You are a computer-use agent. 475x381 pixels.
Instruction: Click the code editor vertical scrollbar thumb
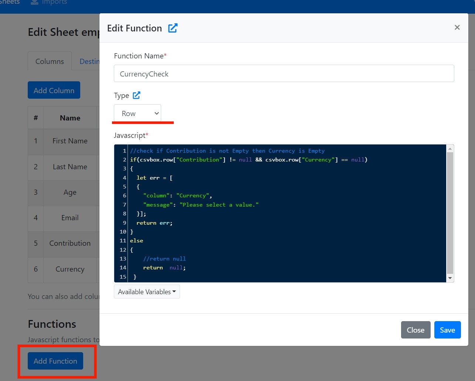coord(450,212)
